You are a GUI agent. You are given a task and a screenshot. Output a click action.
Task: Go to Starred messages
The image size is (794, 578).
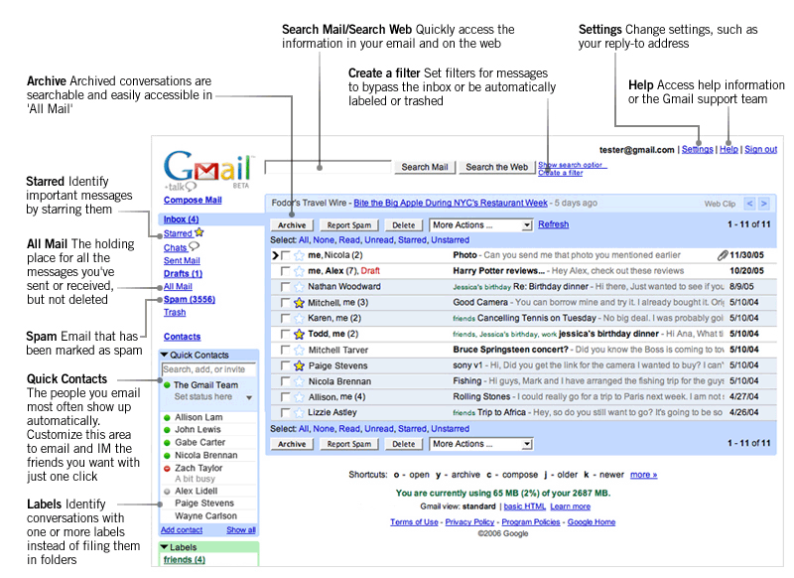click(x=178, y=233)
